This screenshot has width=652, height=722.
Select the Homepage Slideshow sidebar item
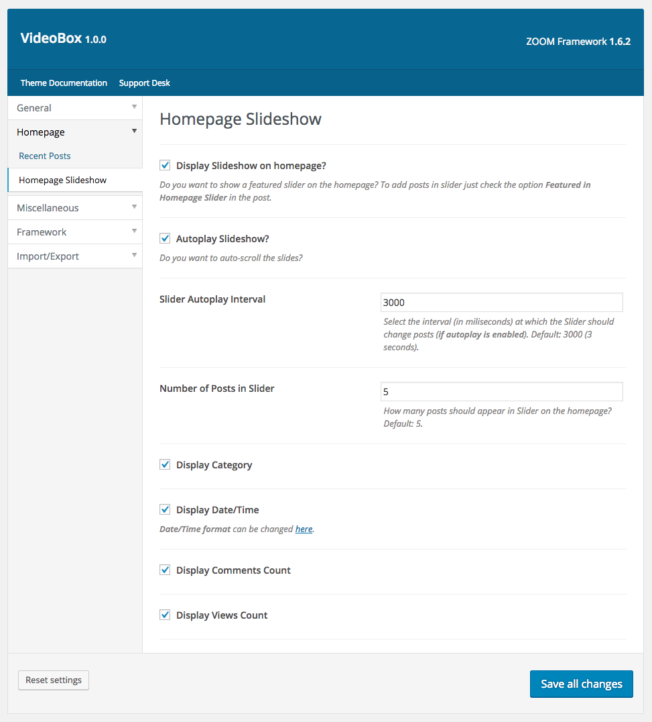[63, 180]
